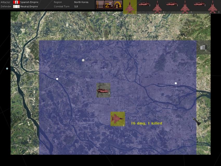Click the white dot near right river

point(176,83)
